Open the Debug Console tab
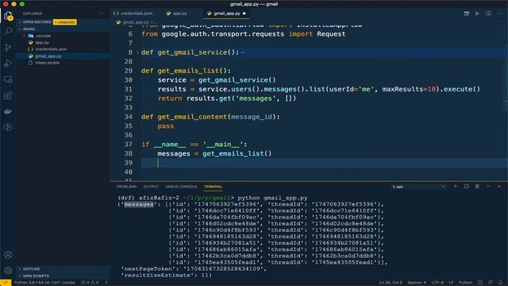 181,187
